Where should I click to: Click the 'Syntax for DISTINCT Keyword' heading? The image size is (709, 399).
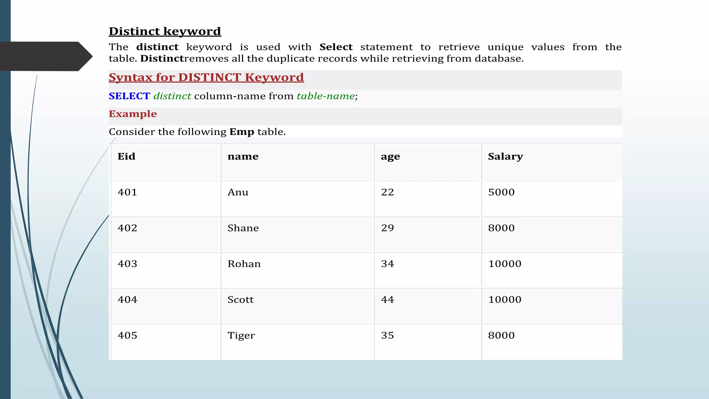[206, 78]
